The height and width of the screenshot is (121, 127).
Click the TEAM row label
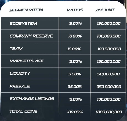16,49
